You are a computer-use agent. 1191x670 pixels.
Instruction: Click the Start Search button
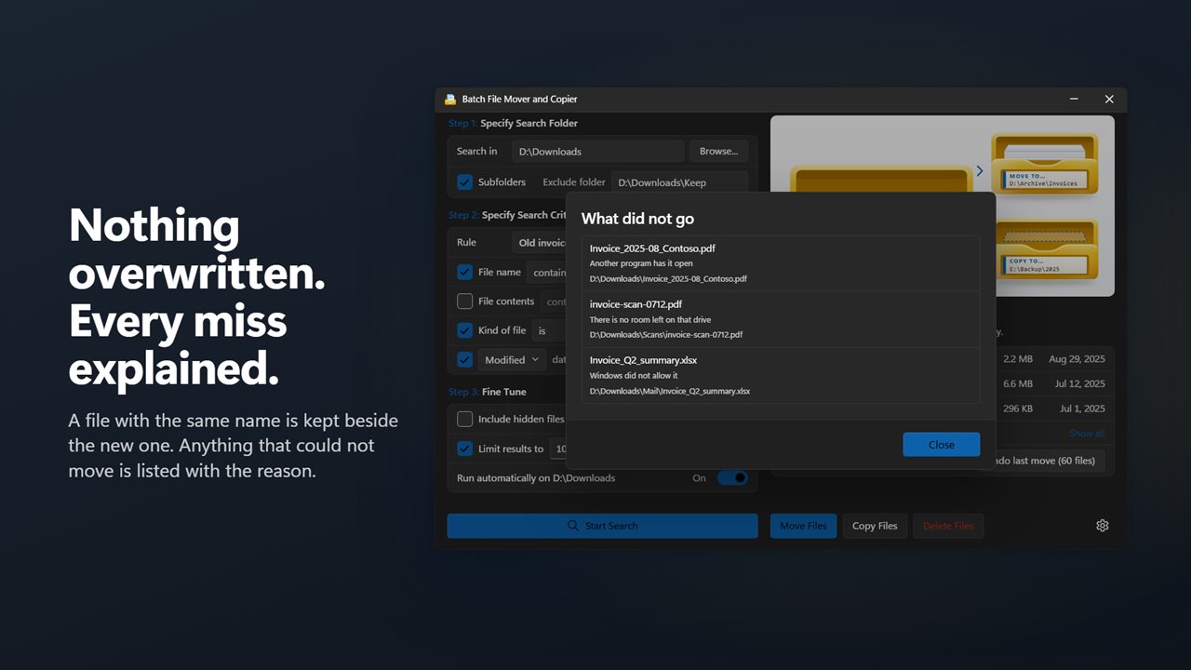point(602,526)
